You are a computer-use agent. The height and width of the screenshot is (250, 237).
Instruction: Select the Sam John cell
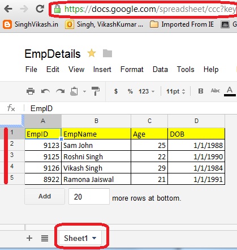[96, 145]
